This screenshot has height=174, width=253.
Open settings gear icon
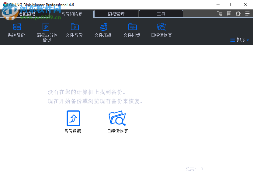[x=238, y=14]
